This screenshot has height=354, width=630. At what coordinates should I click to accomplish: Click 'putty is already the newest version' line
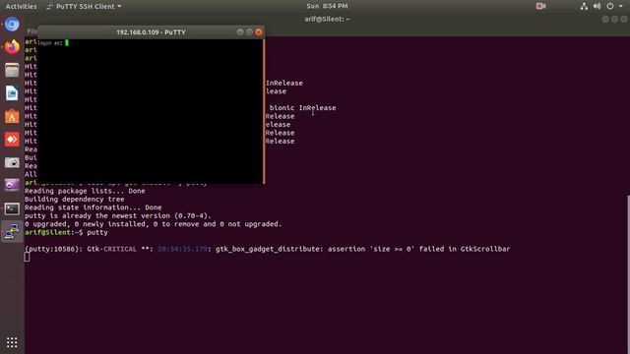118,216
